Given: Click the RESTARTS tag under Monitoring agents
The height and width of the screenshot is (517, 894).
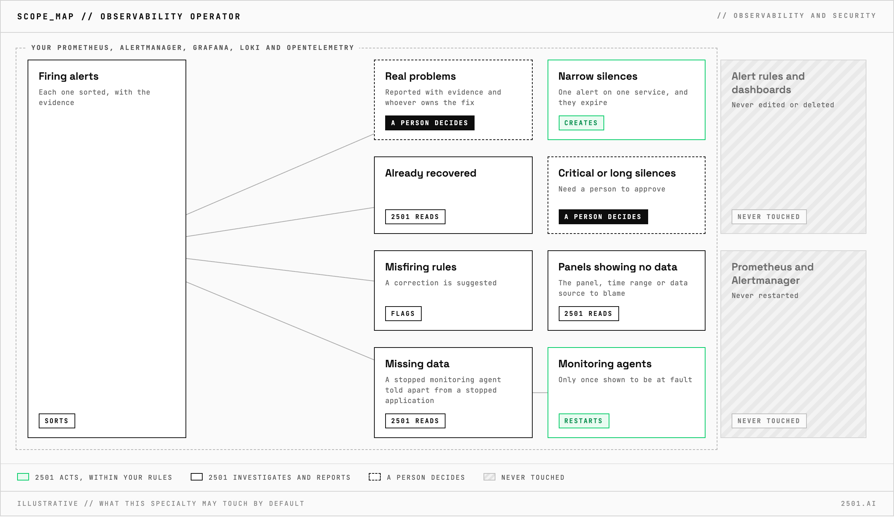Looking at the screenshot, I should click(x=584, y=421).
